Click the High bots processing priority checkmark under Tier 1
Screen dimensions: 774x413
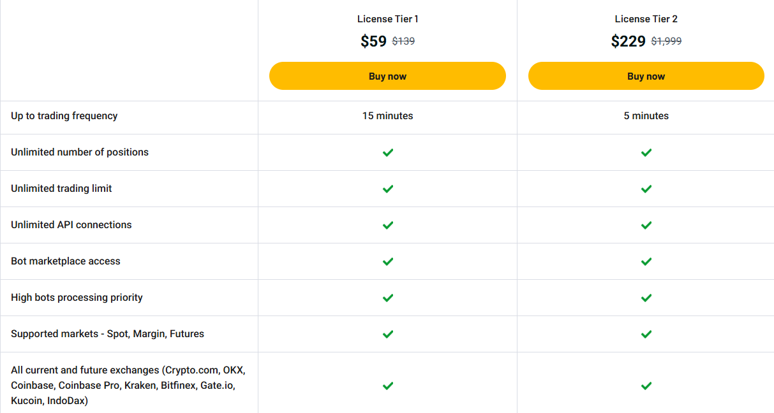(387, 298)
